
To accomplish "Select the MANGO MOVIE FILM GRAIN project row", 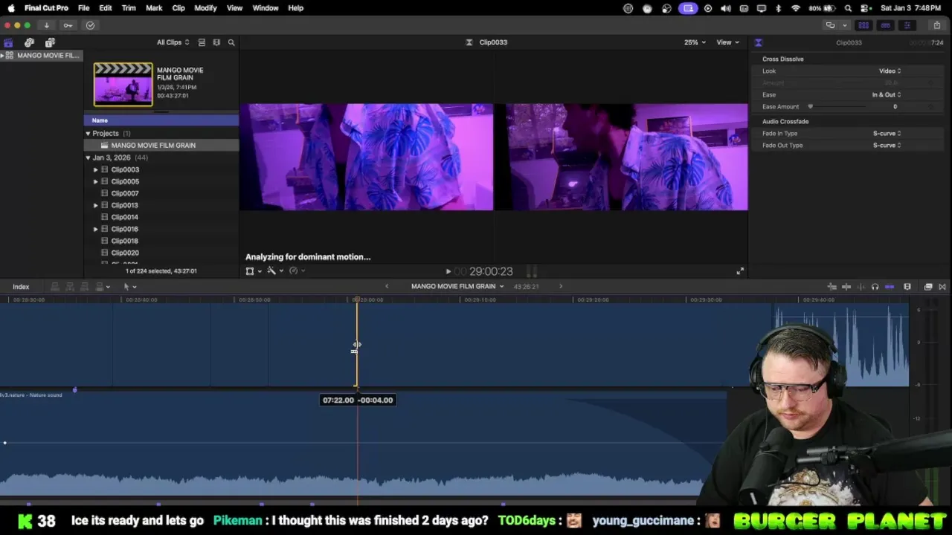I will (x=161, y=146).
